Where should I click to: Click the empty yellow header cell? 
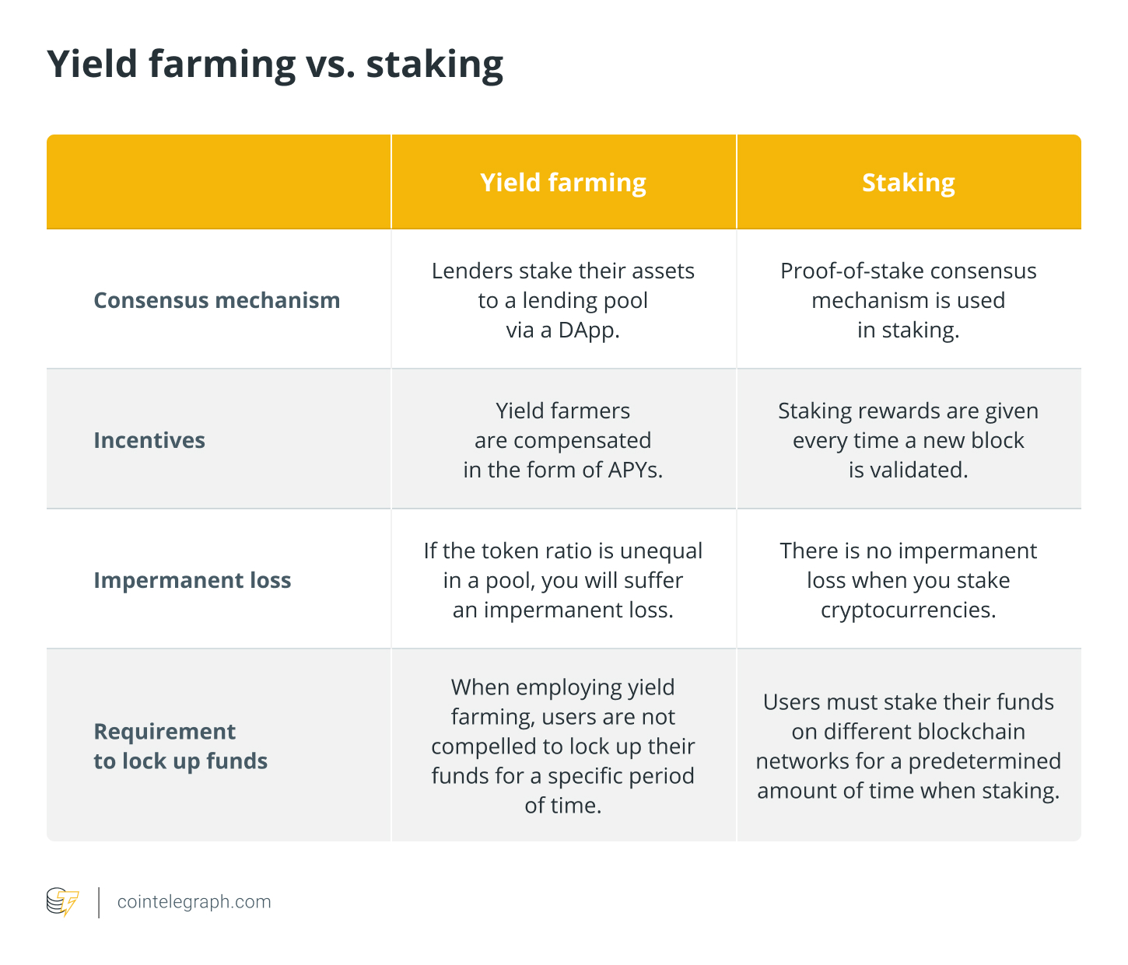coord(219,182)
